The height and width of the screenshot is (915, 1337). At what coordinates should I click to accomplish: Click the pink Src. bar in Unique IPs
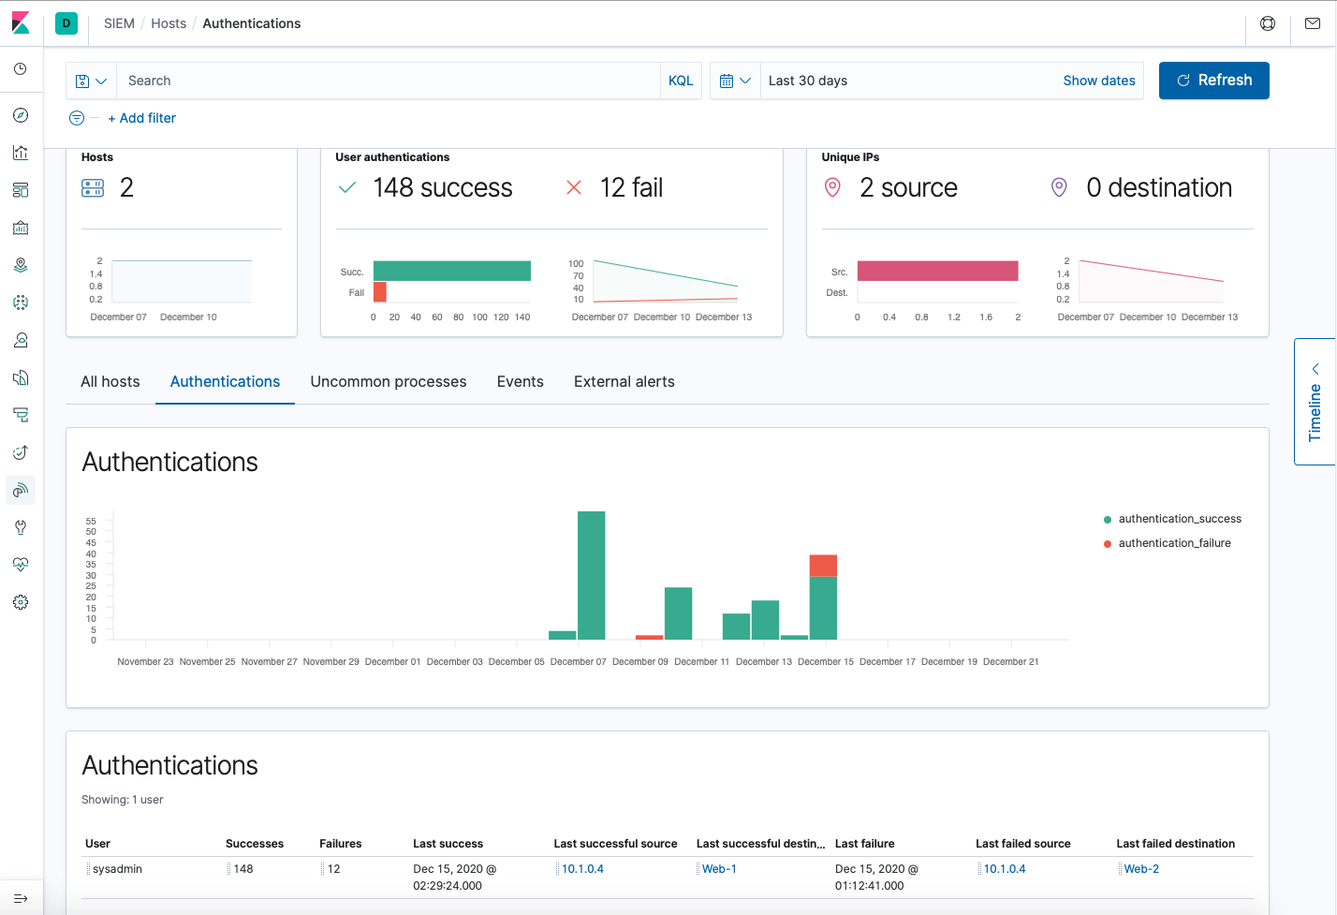pyautogui.click(x=937, y=271)
